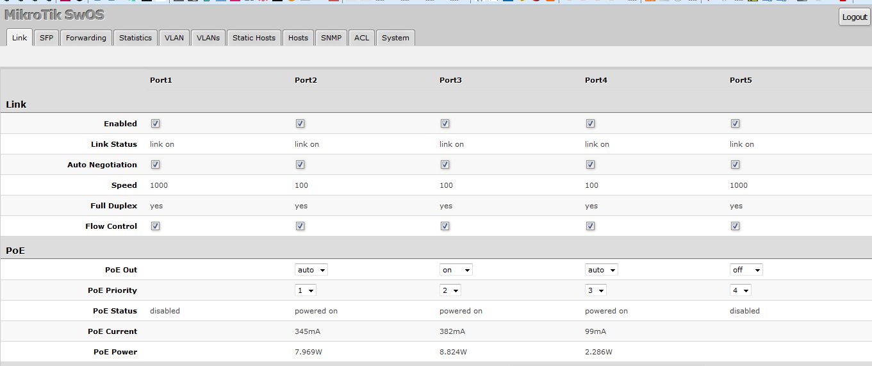Image resolution: width=872 pixels, height=366 pixels.
Task: Open PoE Priority dropdown for Port3
Action: 450,290
